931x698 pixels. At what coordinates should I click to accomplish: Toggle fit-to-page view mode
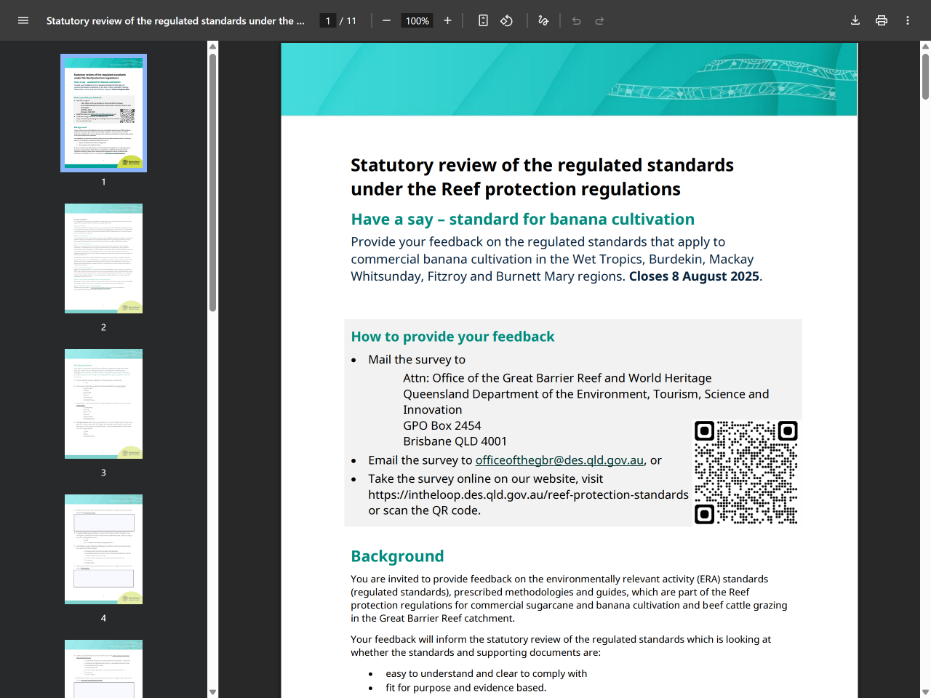pos(483,20)
